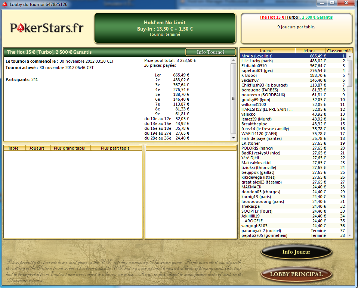358x288 pixels.
Task: Sort players by Joueur column header
Action: (x=267, y=51)
